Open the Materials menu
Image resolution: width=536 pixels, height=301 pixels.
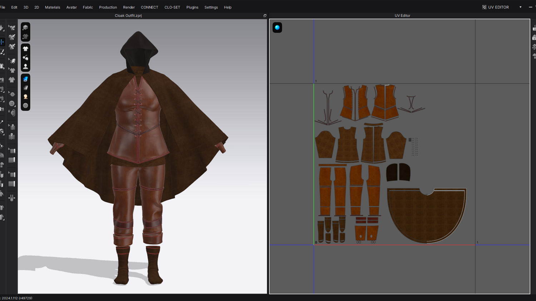[53, 7]
